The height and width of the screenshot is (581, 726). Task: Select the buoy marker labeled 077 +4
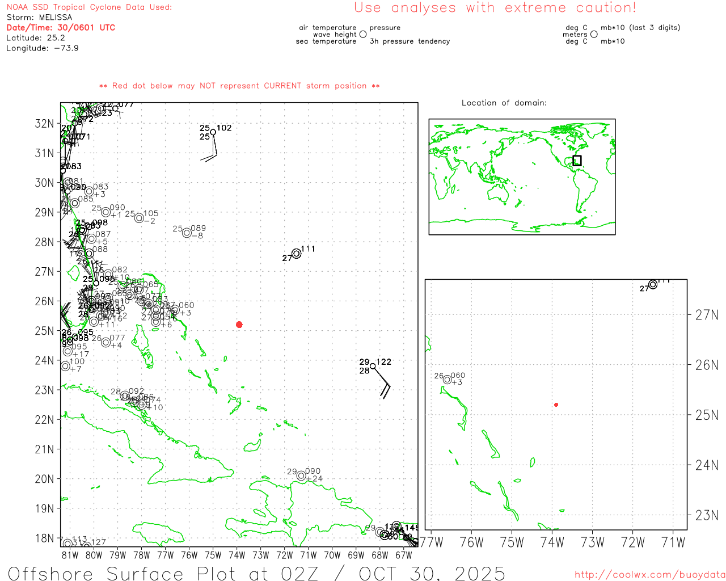click(105, 342)
